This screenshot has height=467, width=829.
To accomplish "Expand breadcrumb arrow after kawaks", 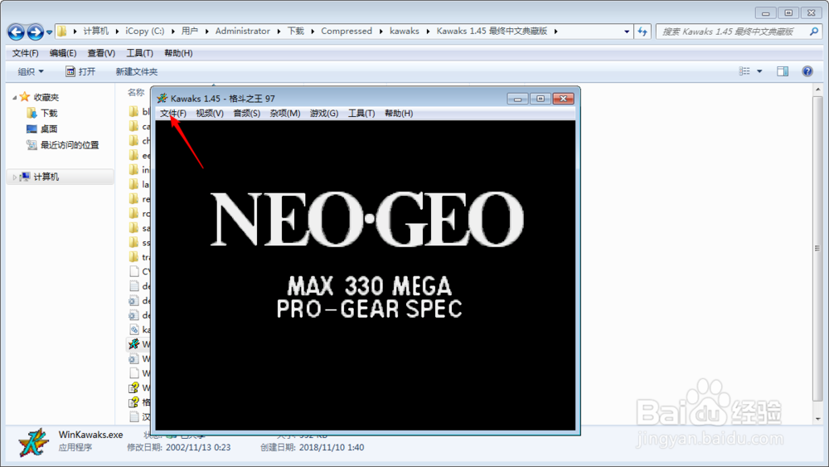I will [x=428, y=32].
